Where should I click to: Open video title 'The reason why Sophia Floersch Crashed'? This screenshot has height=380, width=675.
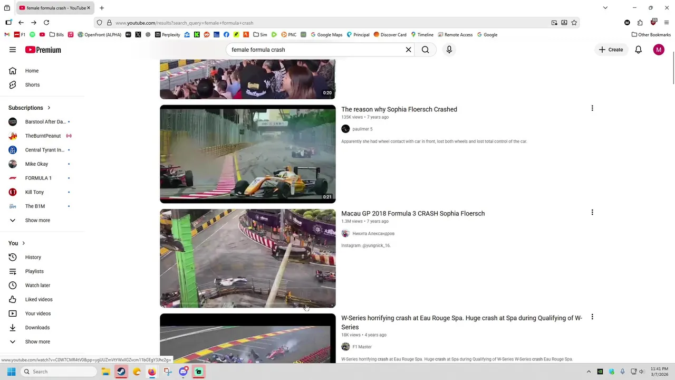[x=399, y=109]
